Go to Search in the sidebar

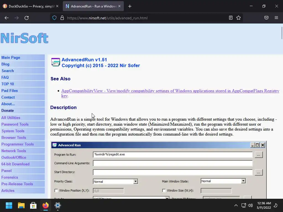click(x=7, y=71)
